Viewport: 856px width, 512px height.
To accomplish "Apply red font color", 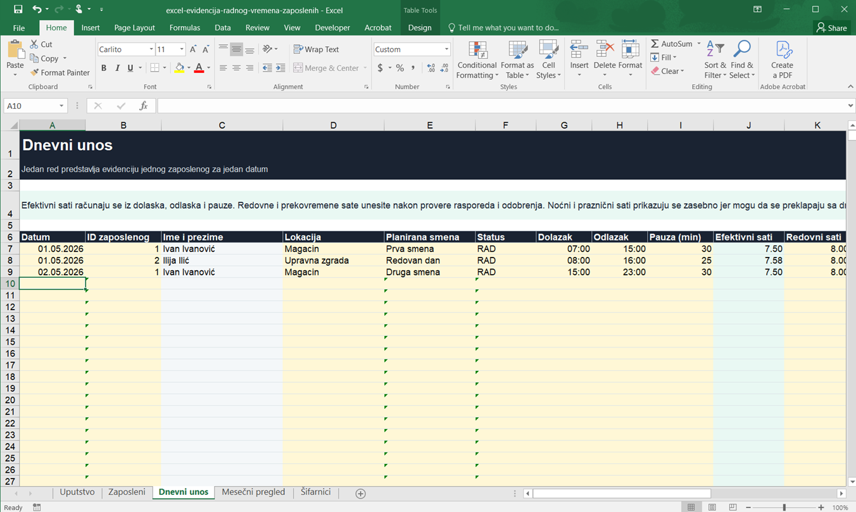I will click(x=199, y=68).
